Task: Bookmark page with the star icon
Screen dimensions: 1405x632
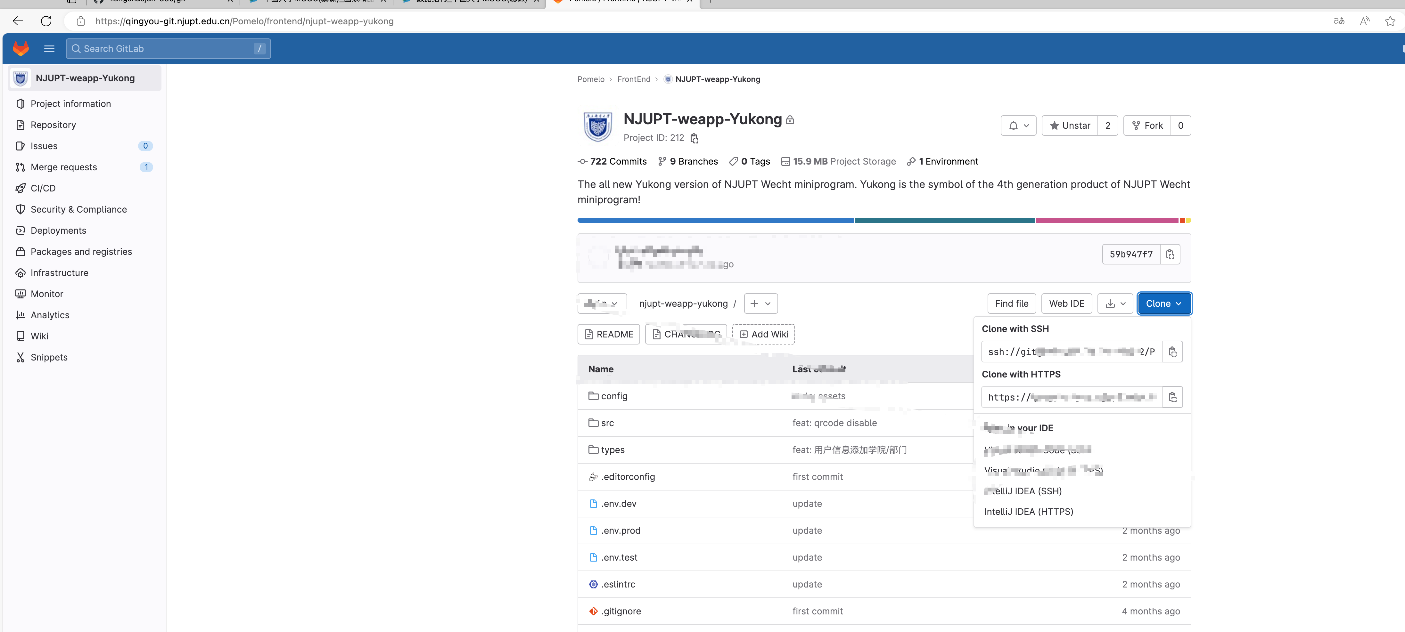Action: click(x=1390, y=21)
